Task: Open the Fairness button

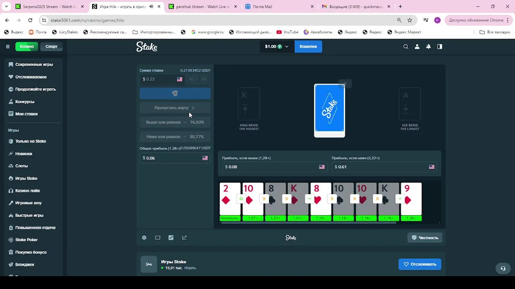Action: coord(425,238)
